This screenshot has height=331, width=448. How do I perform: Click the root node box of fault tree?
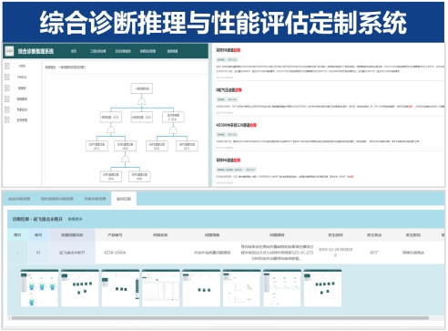click(142, 88)
